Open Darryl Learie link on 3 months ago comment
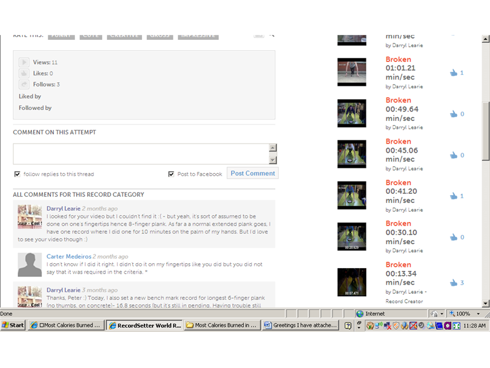Screen dimensions: 490x368 point(64,290)
